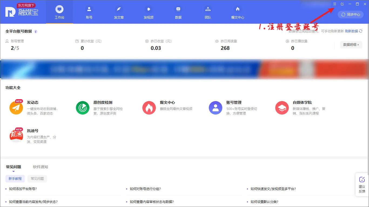Open the 爆文中心 top navigation tab

[238, 12]
